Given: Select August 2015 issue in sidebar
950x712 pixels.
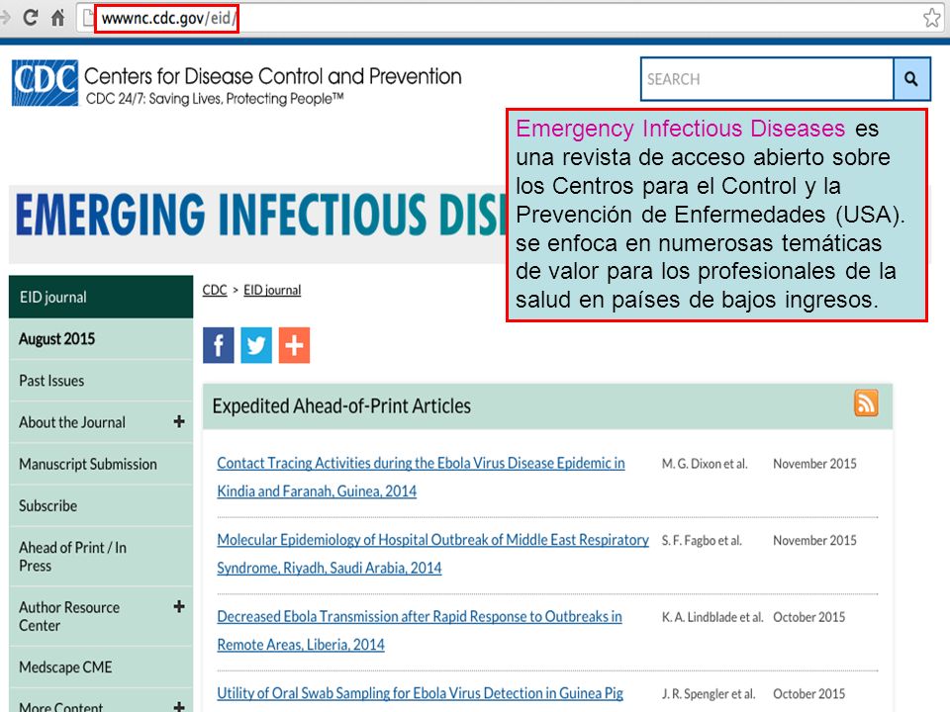Looking at the screenshot, I should click(x=101, y=338).
